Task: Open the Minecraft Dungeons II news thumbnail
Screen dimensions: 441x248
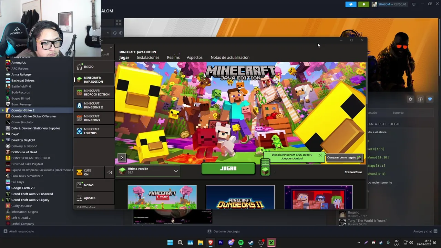Action: pyautogui.click(x=240, y=197)
